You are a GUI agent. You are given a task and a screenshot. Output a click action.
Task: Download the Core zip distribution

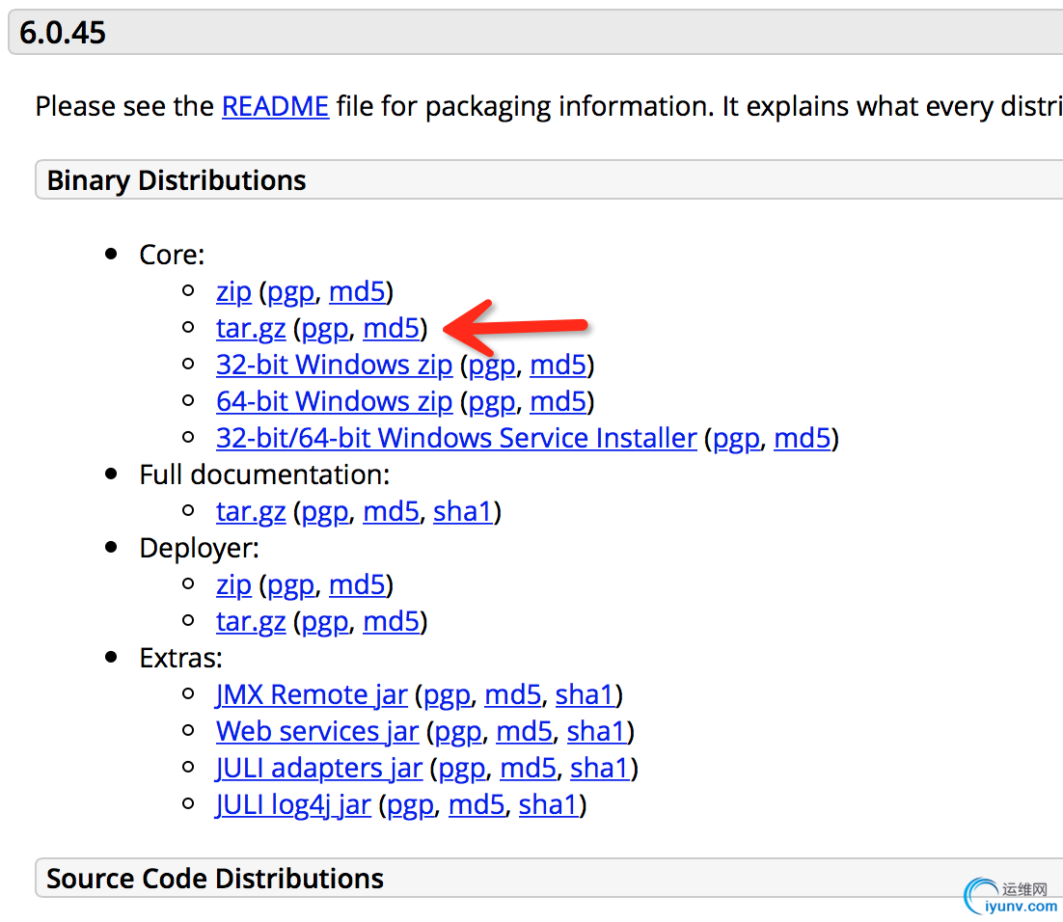click(233, 292)
